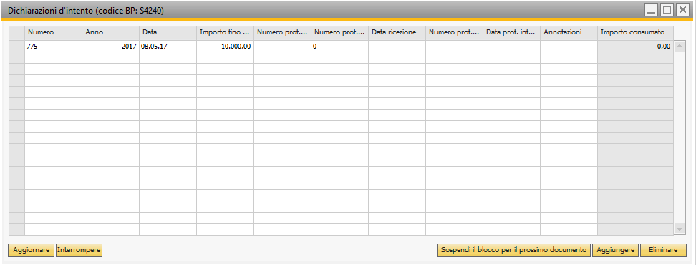Select the Importo consumato column header

[x=635, y=32]
